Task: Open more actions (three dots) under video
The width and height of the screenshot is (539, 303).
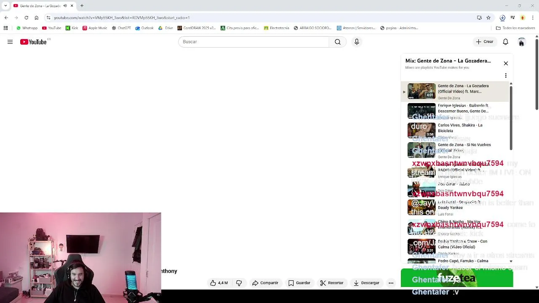Action: pos(391,283)
